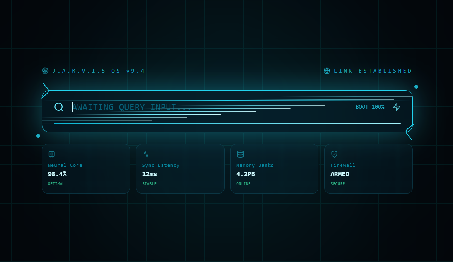Screen dimensions: 453x262
Task: Click the Firewall shield icon
Action: [334, 154]
